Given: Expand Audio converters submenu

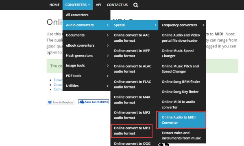Looking at the screenshot, I should click(86, 25).
